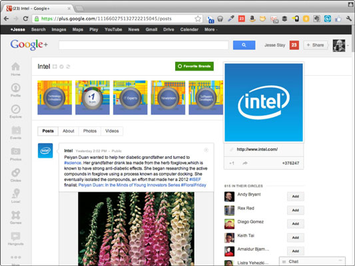Open the new tab button

[79, 9]
